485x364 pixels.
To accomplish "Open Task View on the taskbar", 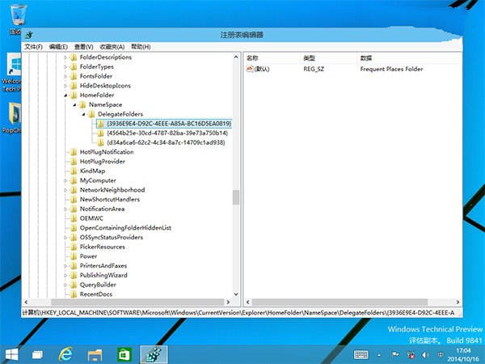I will click(x=38, y=354).
